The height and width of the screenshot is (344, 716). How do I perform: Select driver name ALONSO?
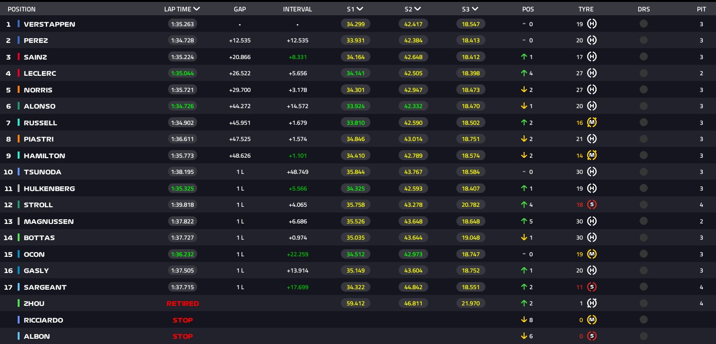40,106
